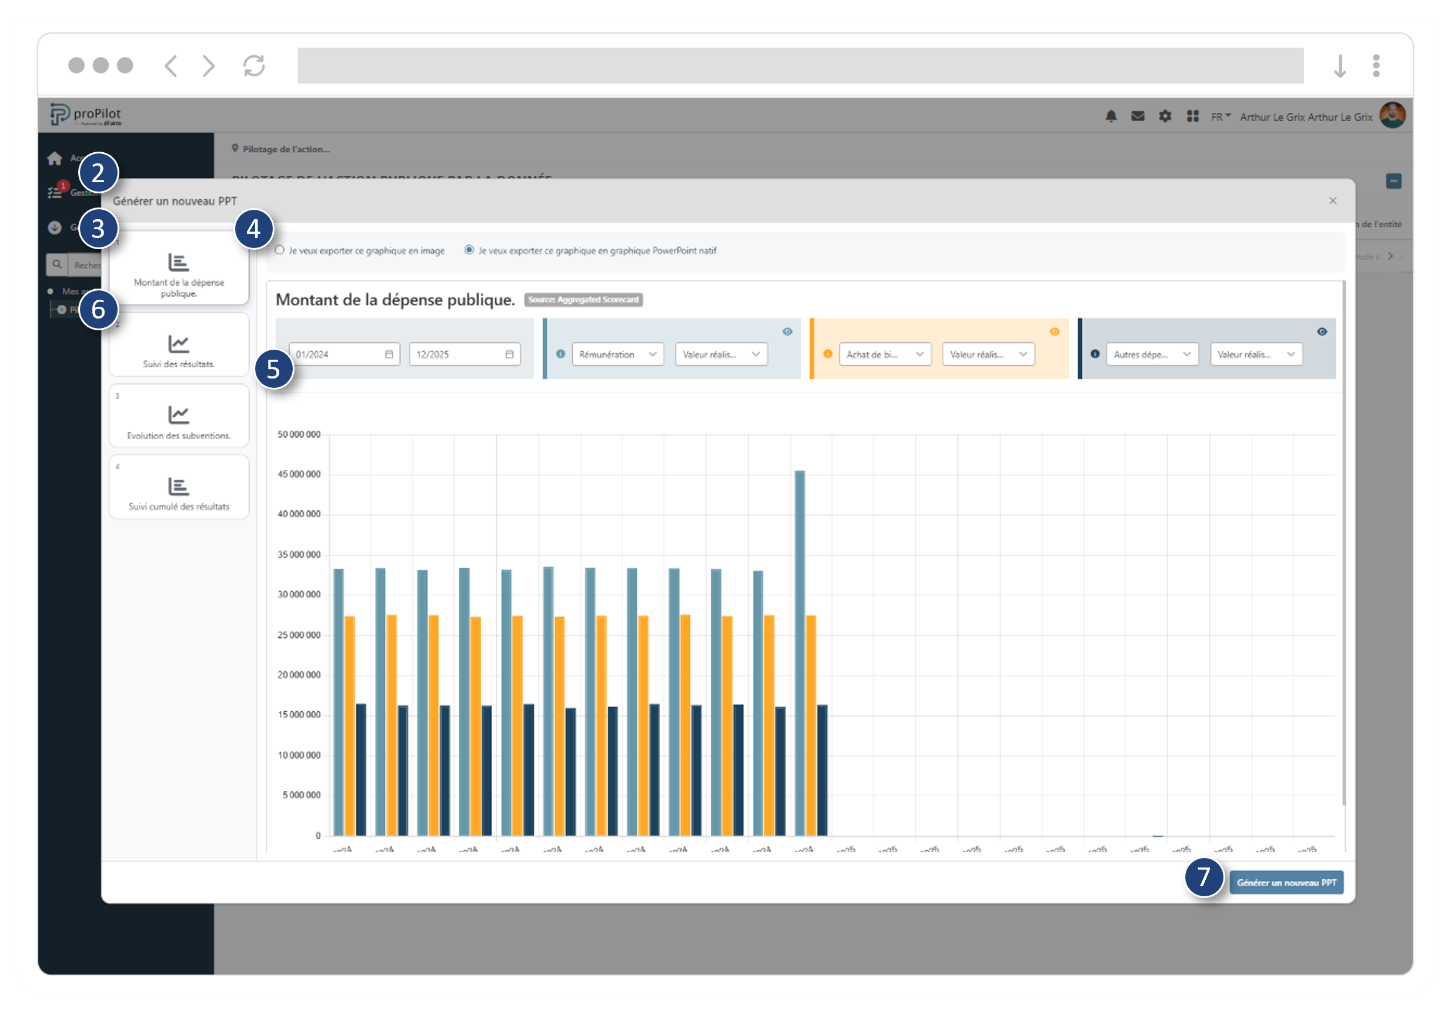Click orange info icon beside Achat de bi...
The image size is (1451, 1015).
pos(828,354)
